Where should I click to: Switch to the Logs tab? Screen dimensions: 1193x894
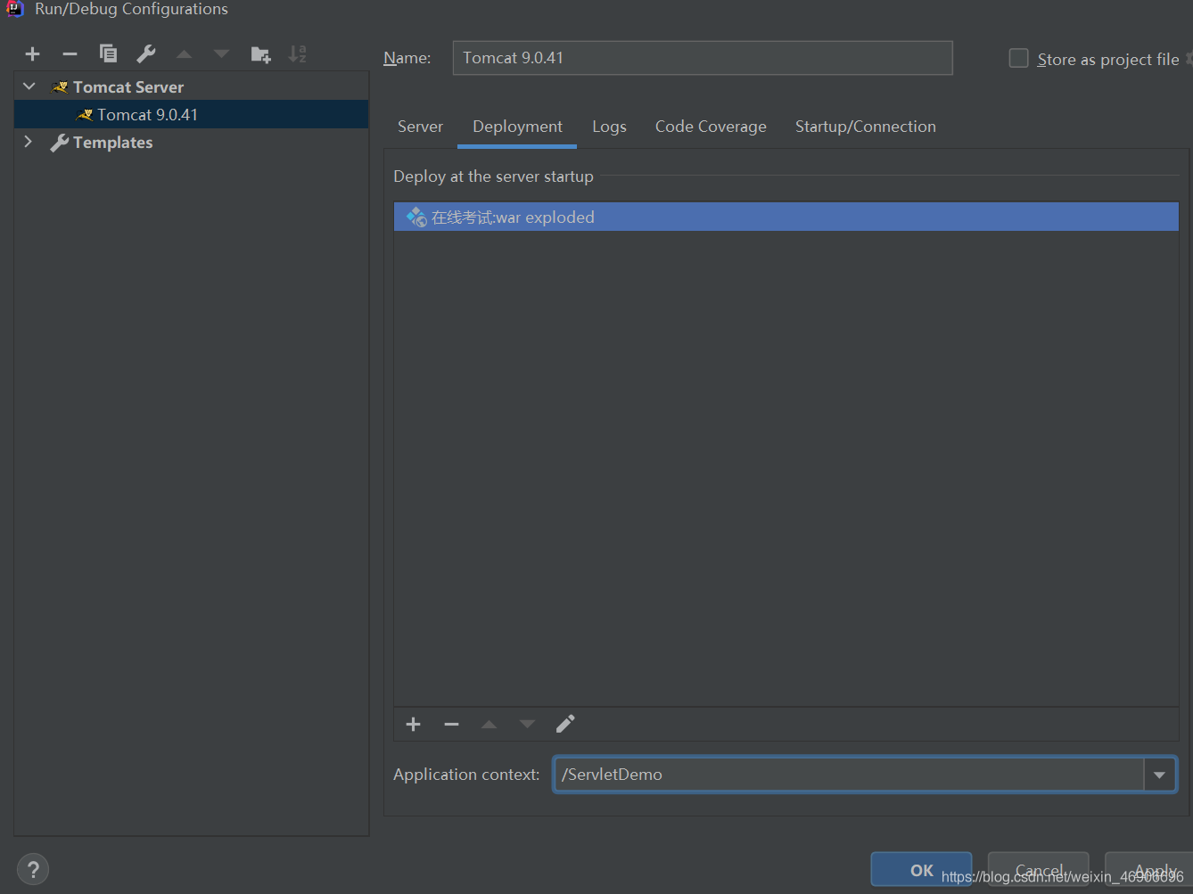click(x=609, y=127)
